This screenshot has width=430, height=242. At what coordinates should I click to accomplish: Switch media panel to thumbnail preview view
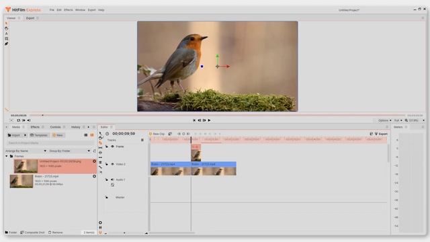[x=92, y=135]
